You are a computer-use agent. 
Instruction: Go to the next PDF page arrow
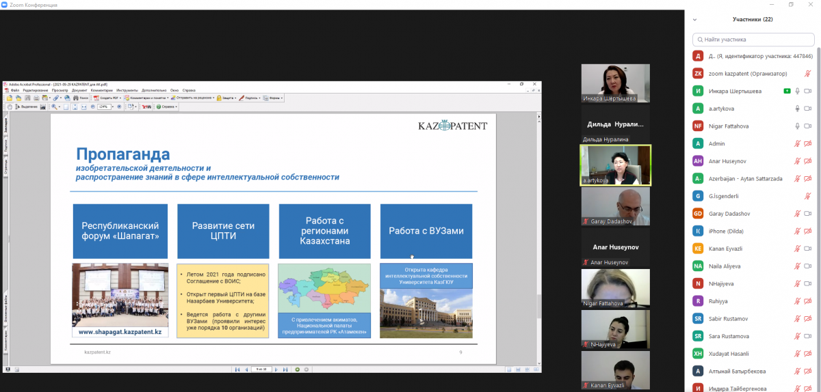275,369
